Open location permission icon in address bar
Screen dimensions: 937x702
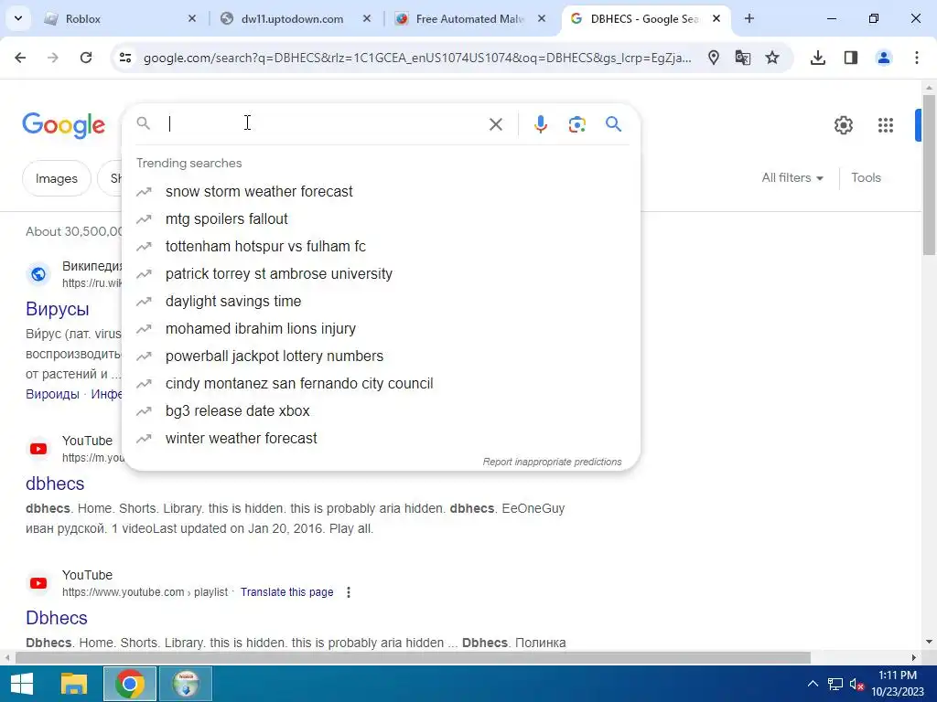click(x=713, y=58)
